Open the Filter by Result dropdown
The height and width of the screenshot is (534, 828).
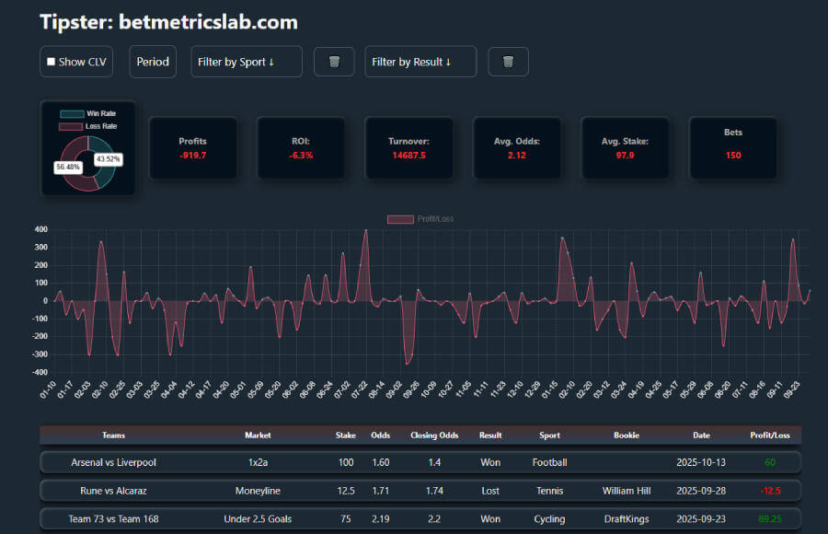coord(420,62)
